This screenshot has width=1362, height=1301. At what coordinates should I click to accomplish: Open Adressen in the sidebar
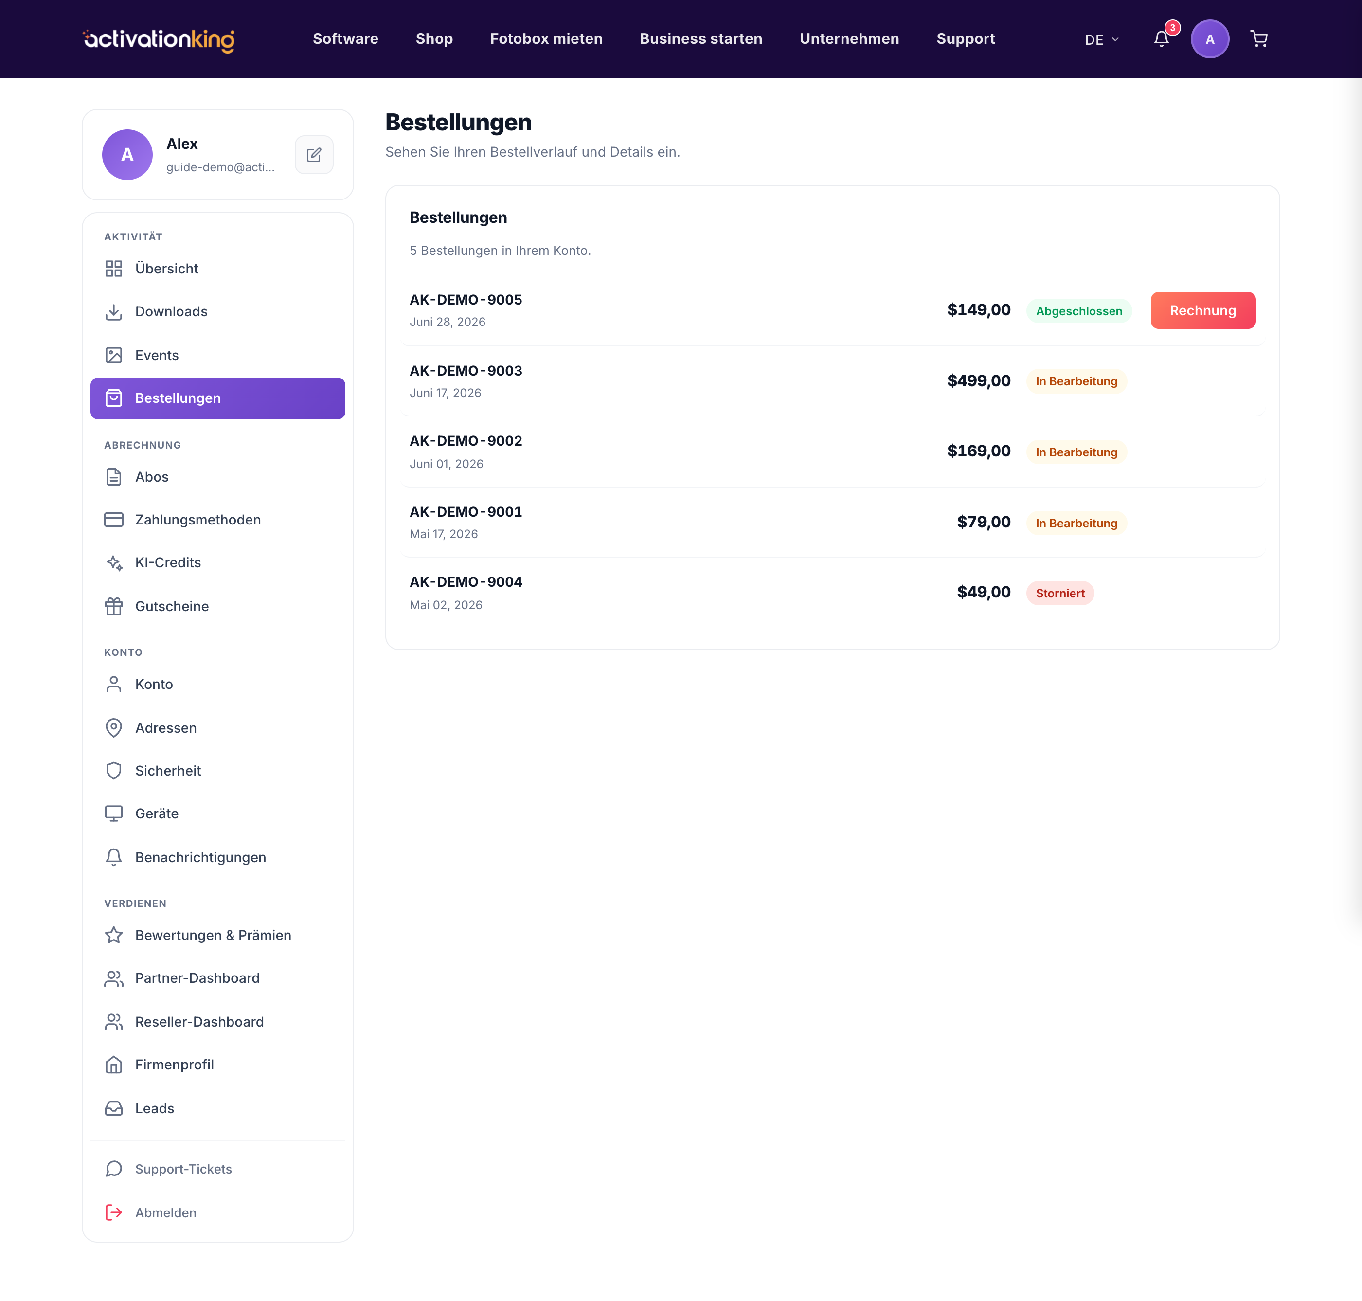coord(218,727)
